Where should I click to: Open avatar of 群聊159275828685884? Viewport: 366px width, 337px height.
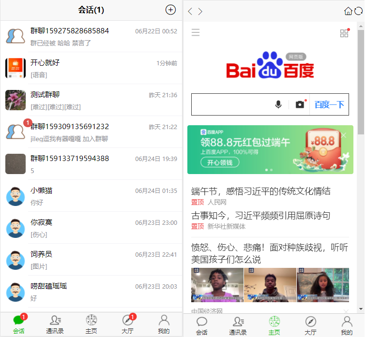point(15,36)
